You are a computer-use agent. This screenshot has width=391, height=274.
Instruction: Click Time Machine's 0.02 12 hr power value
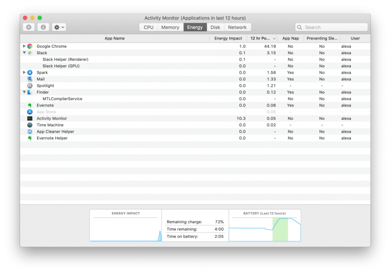(271, 125)
